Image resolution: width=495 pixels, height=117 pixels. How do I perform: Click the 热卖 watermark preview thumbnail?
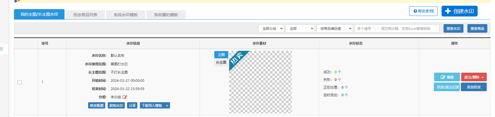(260, 82)
